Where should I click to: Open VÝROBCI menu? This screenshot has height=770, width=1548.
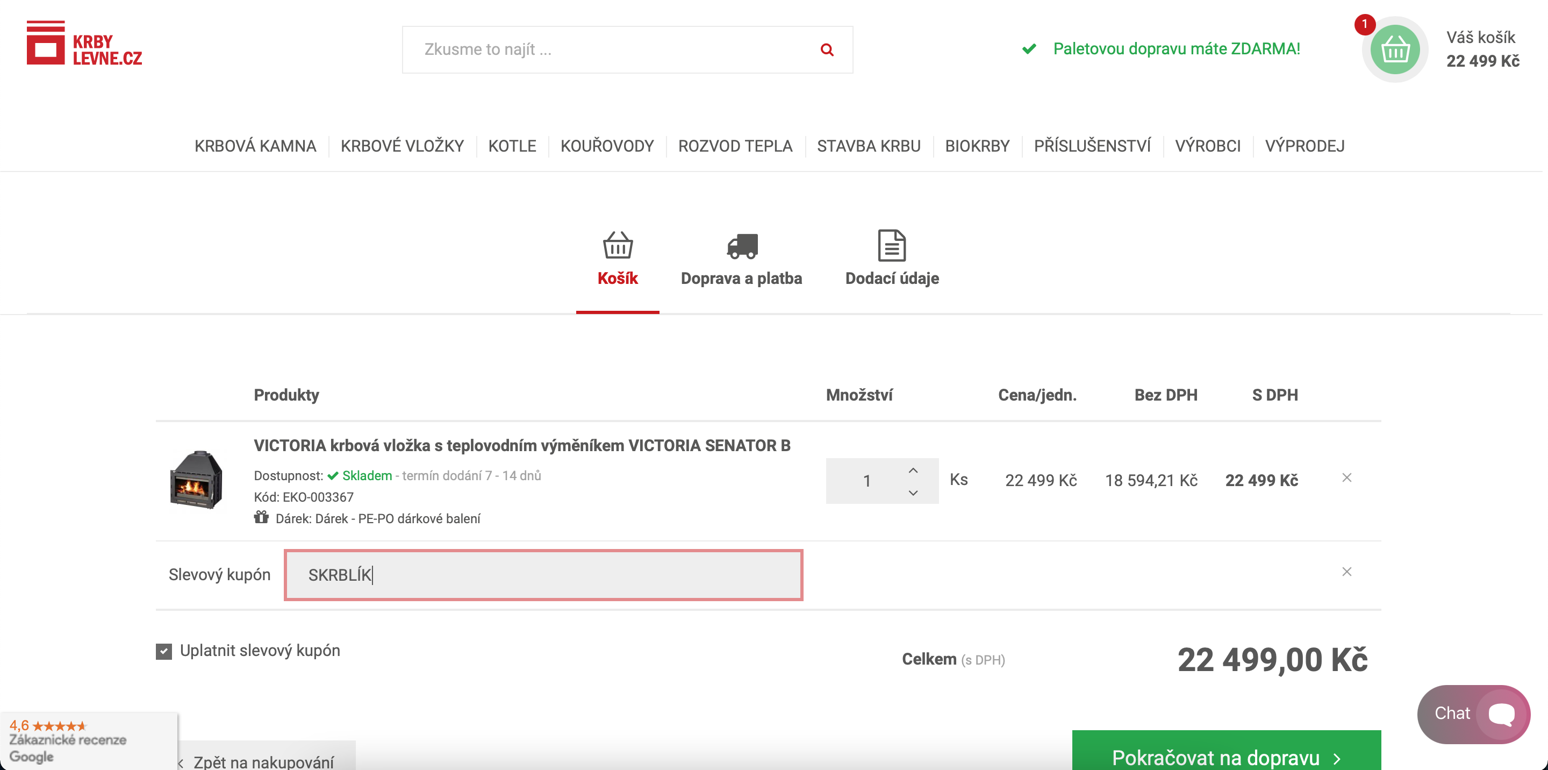pos(1207,146)
